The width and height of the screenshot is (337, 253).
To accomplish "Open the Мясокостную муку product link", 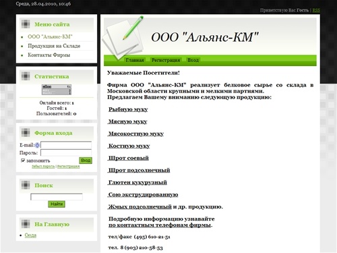I will point(136,134).
